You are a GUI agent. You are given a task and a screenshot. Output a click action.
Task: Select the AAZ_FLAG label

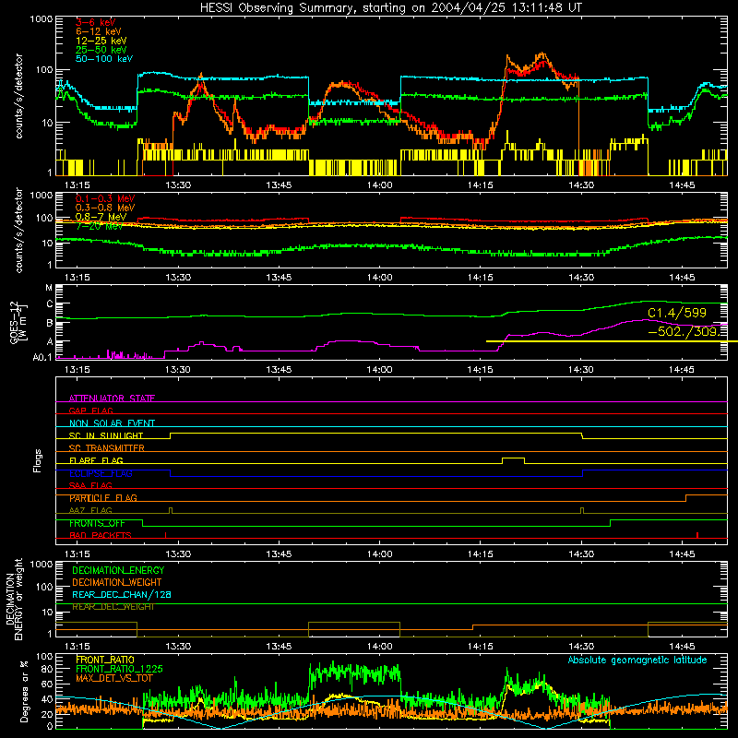click(90, 510)
